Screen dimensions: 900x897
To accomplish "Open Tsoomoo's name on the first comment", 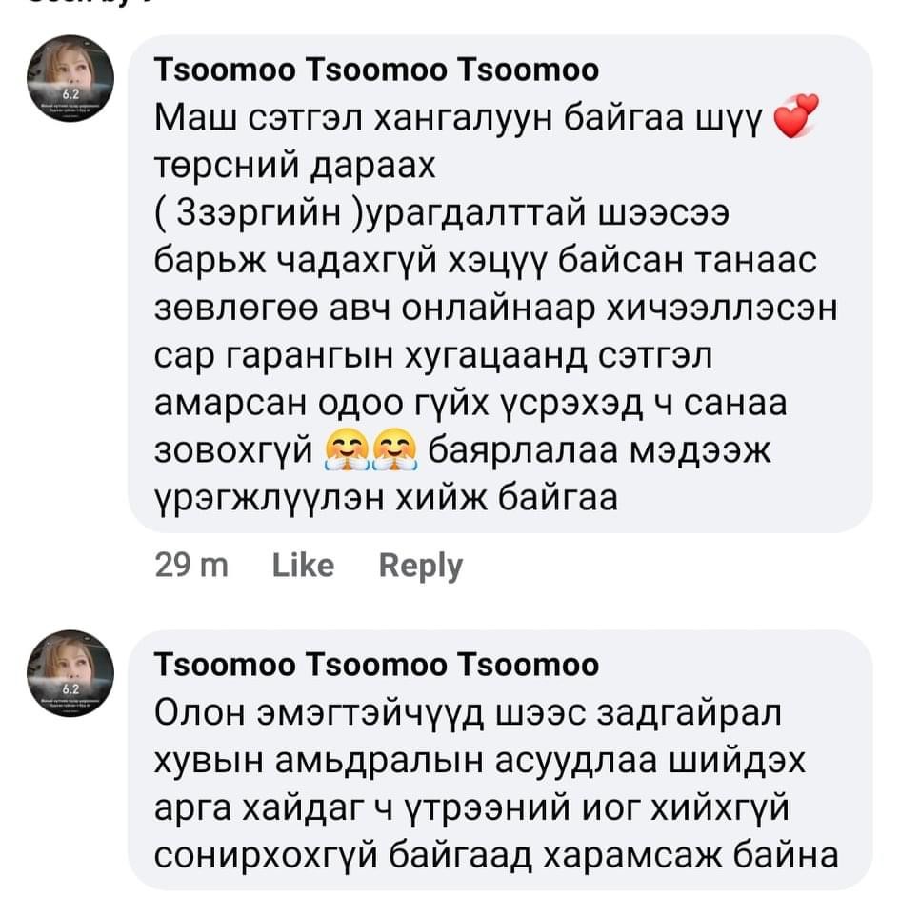I will (x=376, y=70).
